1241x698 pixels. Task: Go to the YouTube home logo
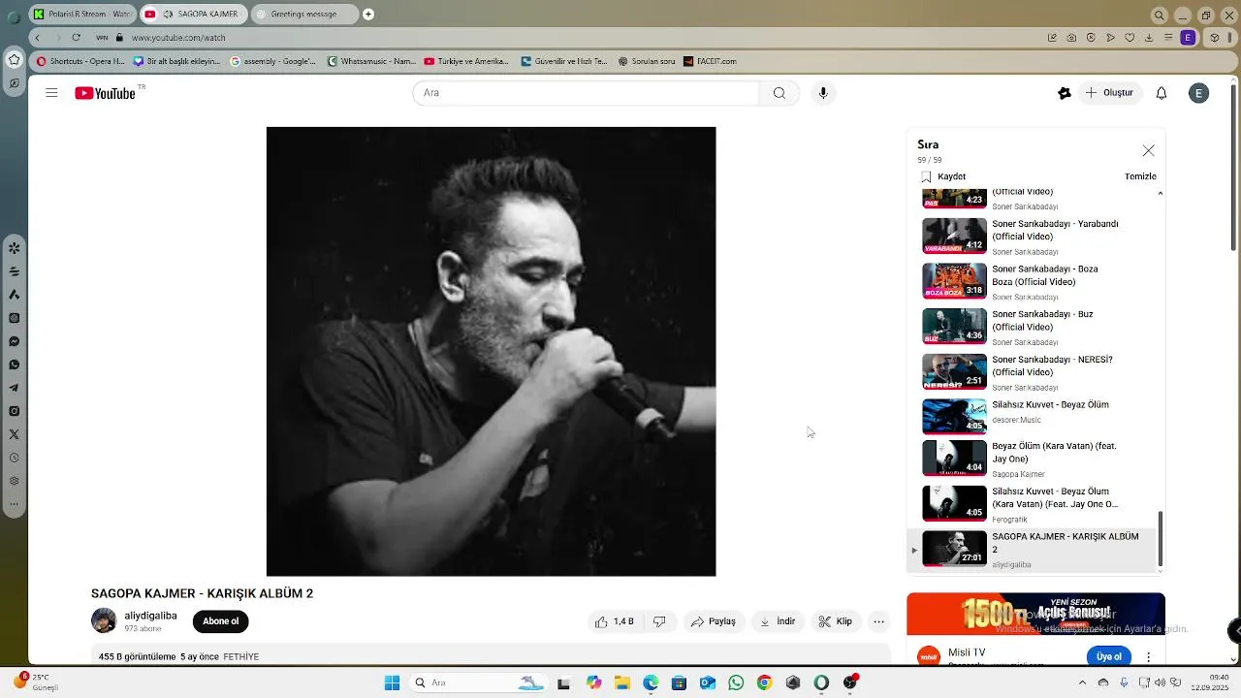pos(105,93)
